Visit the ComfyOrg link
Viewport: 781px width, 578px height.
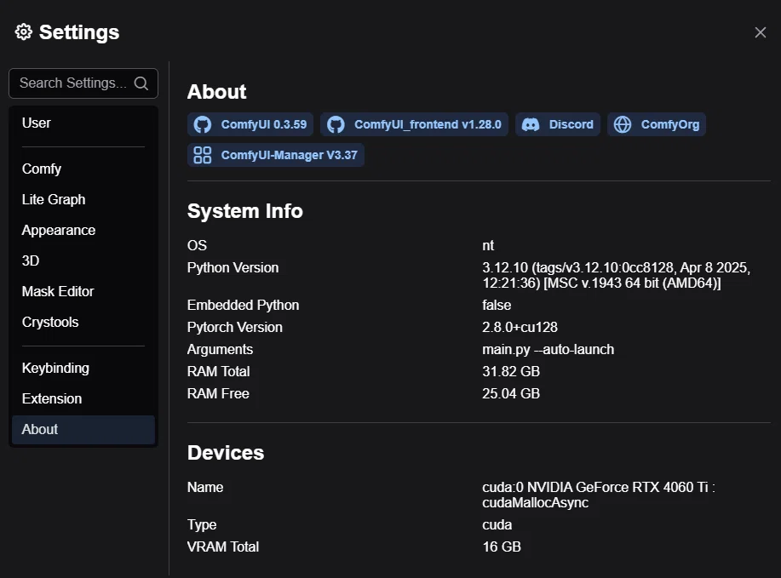point(656,124)
